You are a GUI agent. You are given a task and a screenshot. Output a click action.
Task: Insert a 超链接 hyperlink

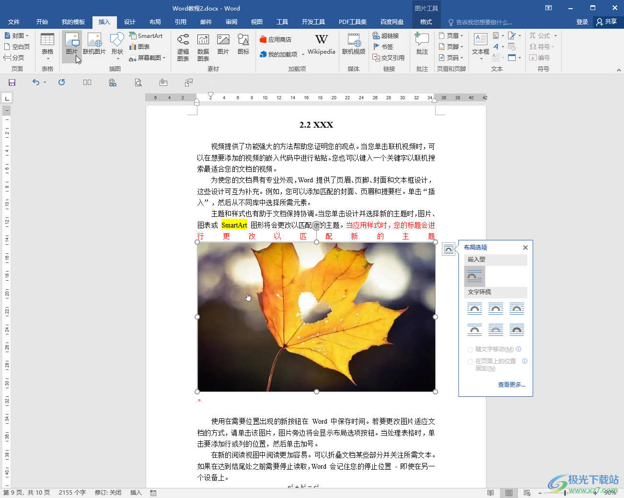click(386, 36)
